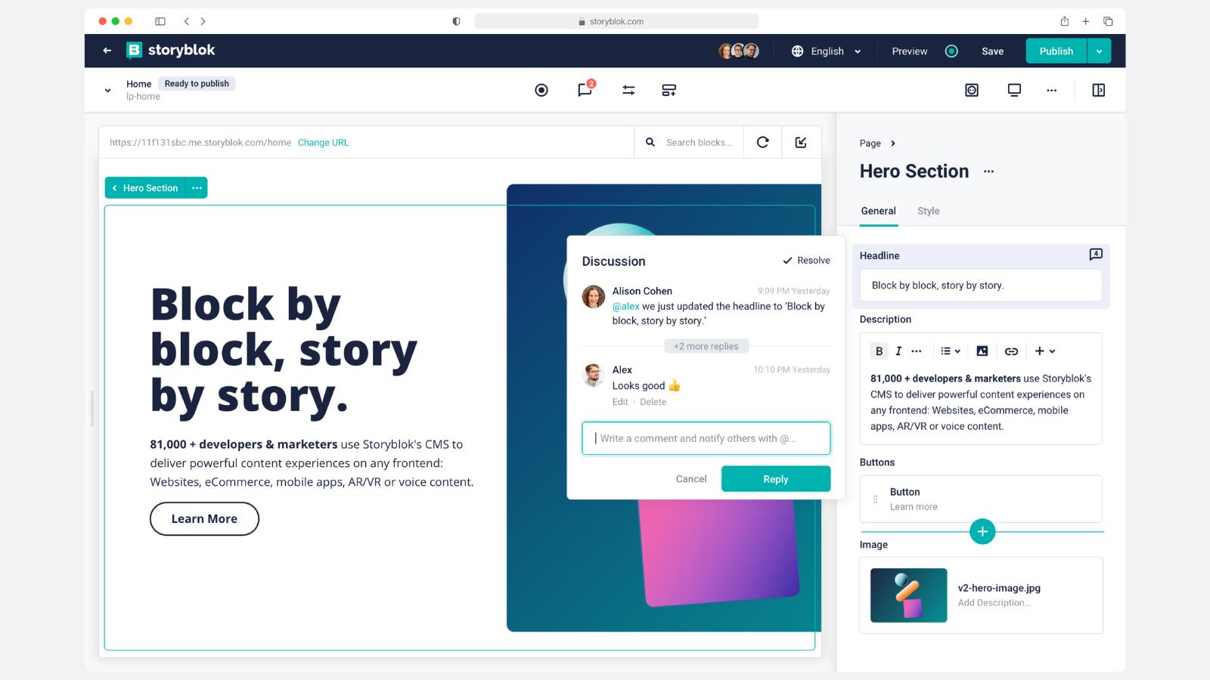Click the Save button
The height and width of the screenshot is (680, 1210).
(992, 51)
